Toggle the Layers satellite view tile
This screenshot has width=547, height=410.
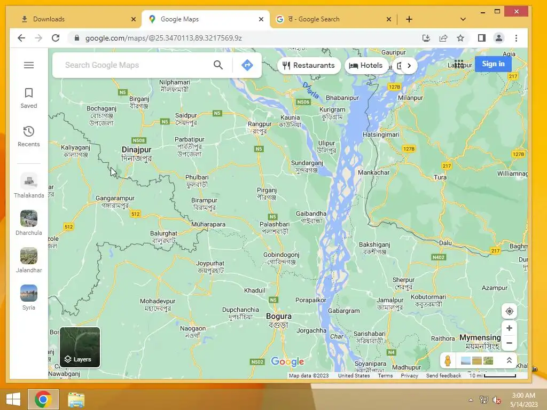tap(80, 347)
